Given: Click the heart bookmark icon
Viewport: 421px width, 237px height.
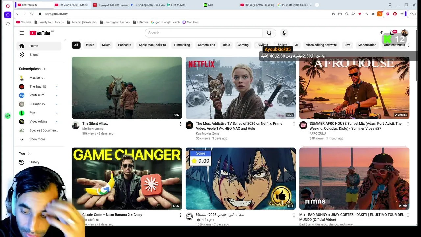Looking at the screenshot, I should (359, 14).
